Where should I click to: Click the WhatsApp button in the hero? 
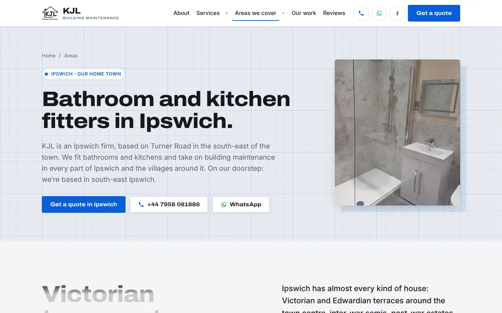coord(241,204)
